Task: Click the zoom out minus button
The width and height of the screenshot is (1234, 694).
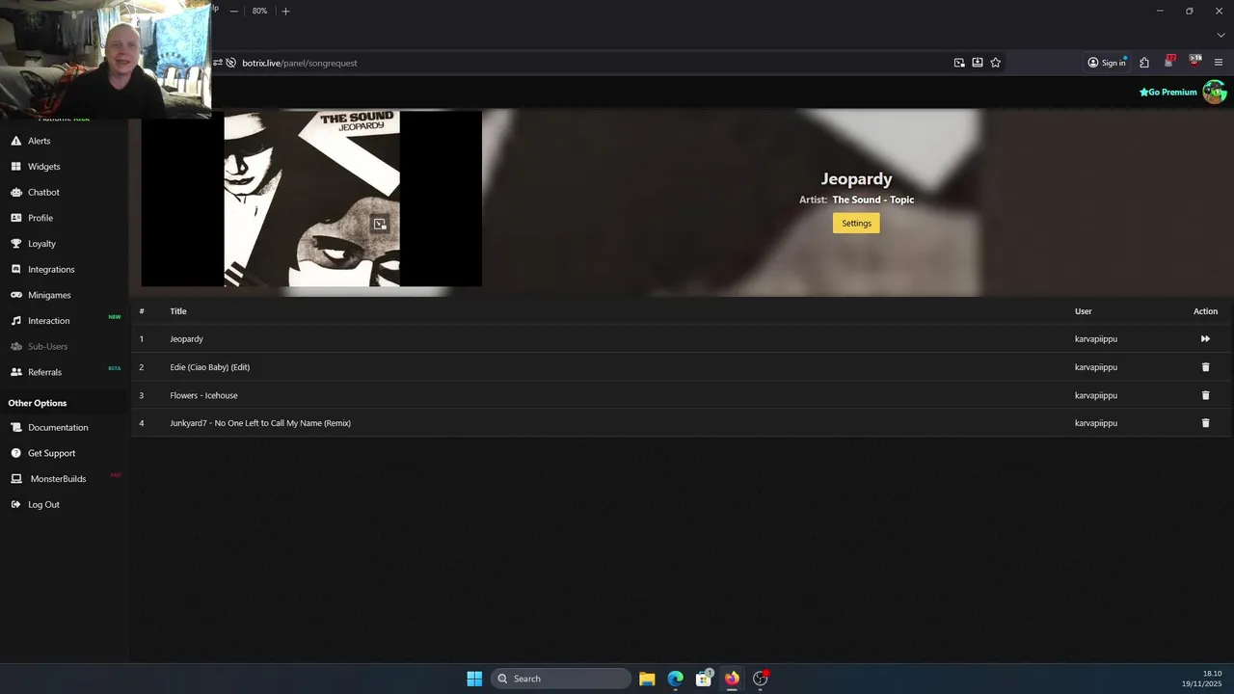Action: click(233, 11)
